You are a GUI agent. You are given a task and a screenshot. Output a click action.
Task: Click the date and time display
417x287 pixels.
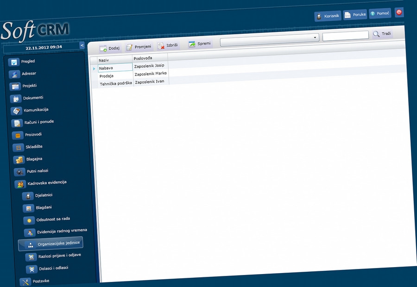(44, 48)
